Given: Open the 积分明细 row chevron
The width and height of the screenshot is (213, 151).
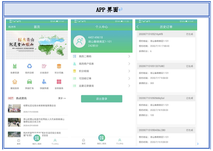Looking at the screenshot, I should (x=129, y=71).
